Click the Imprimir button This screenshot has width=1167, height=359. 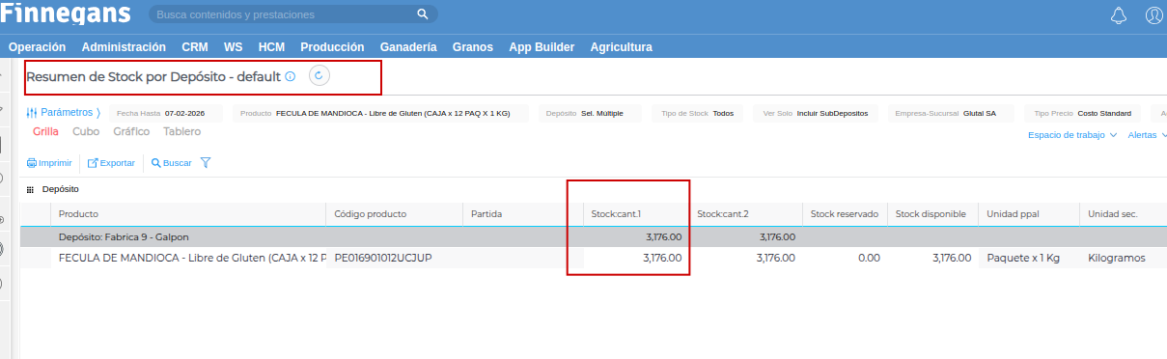[49, 163]
